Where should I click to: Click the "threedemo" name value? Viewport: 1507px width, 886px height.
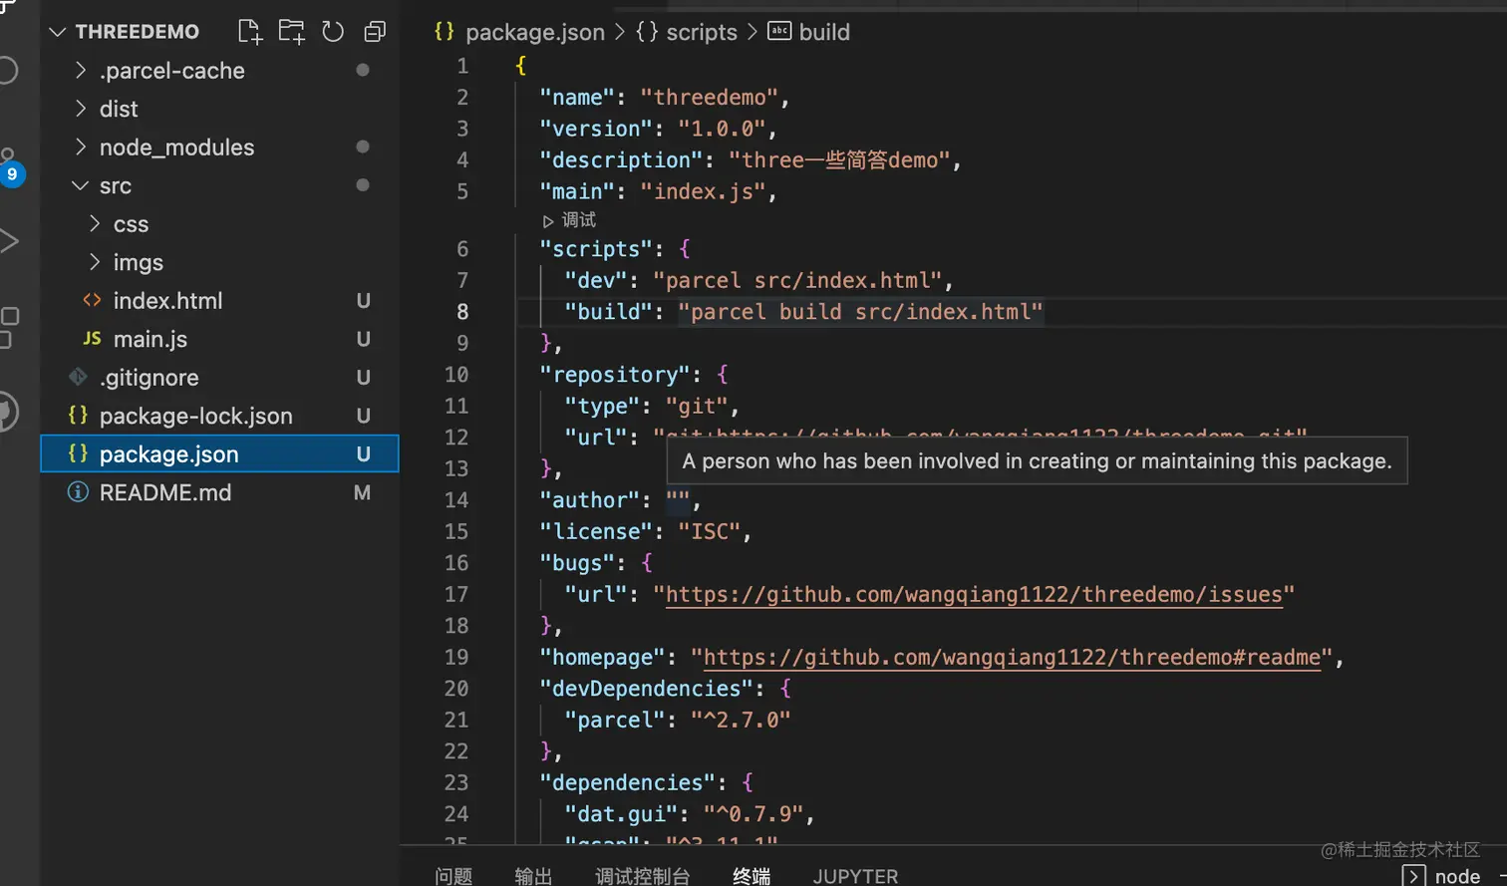click(709, 97)
